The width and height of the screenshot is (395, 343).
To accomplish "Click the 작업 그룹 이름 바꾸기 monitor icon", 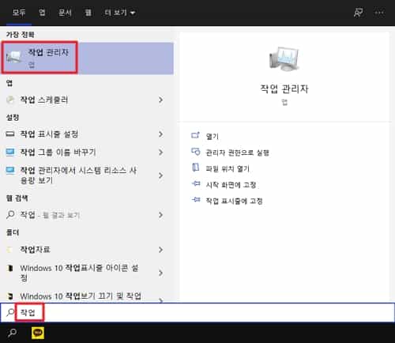I will pyautogui.click(x=10, y=152).
